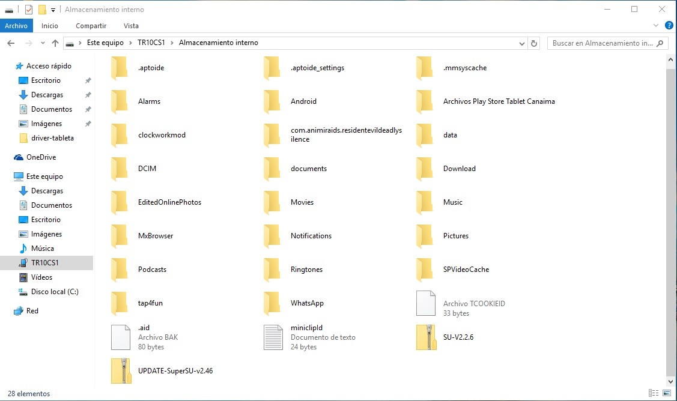Click the search box for Almacenamiento interno
Image resolution: width=677 pixels, height=401 pixels.
(602, 43)
